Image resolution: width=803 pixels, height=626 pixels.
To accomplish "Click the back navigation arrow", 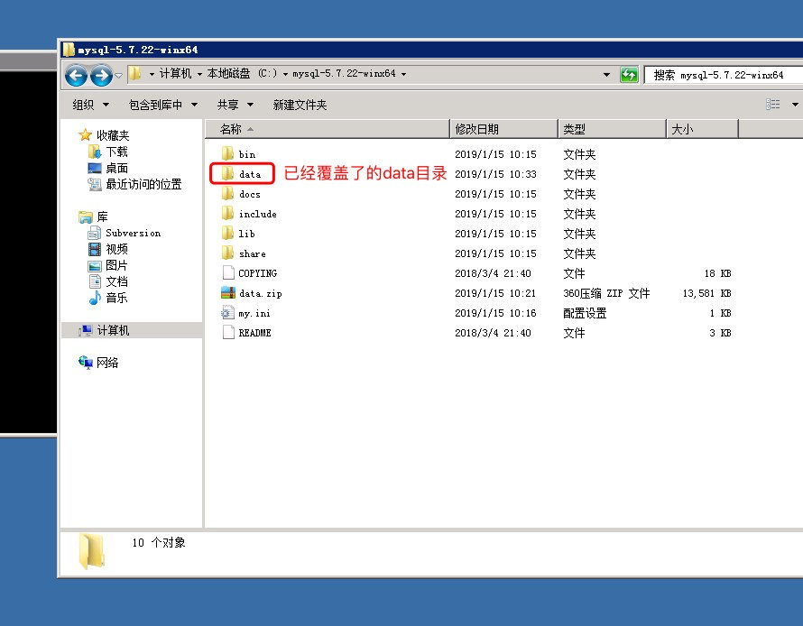I will (x=76, y=76).
